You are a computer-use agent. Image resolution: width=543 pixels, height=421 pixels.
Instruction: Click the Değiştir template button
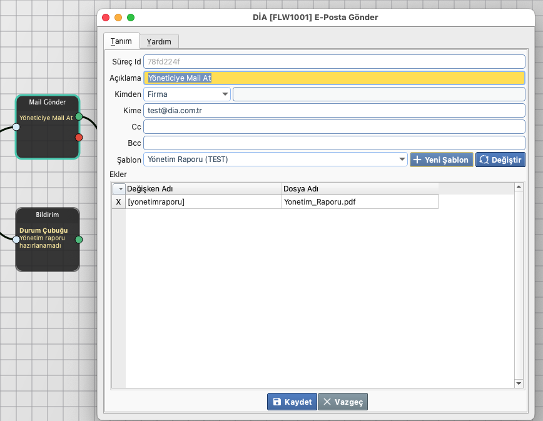500,160
